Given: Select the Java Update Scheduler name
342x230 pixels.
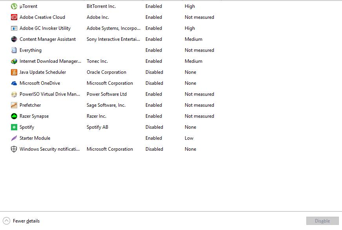Looking at the screenshot, I should point(43,72).
